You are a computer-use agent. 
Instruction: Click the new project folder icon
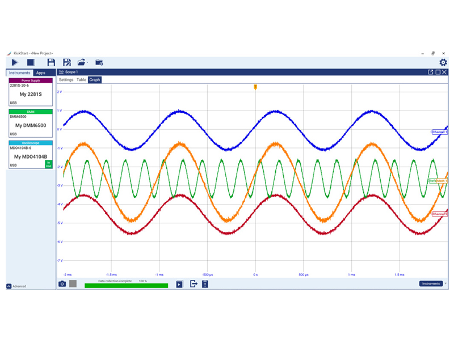(x=99, y=62)
